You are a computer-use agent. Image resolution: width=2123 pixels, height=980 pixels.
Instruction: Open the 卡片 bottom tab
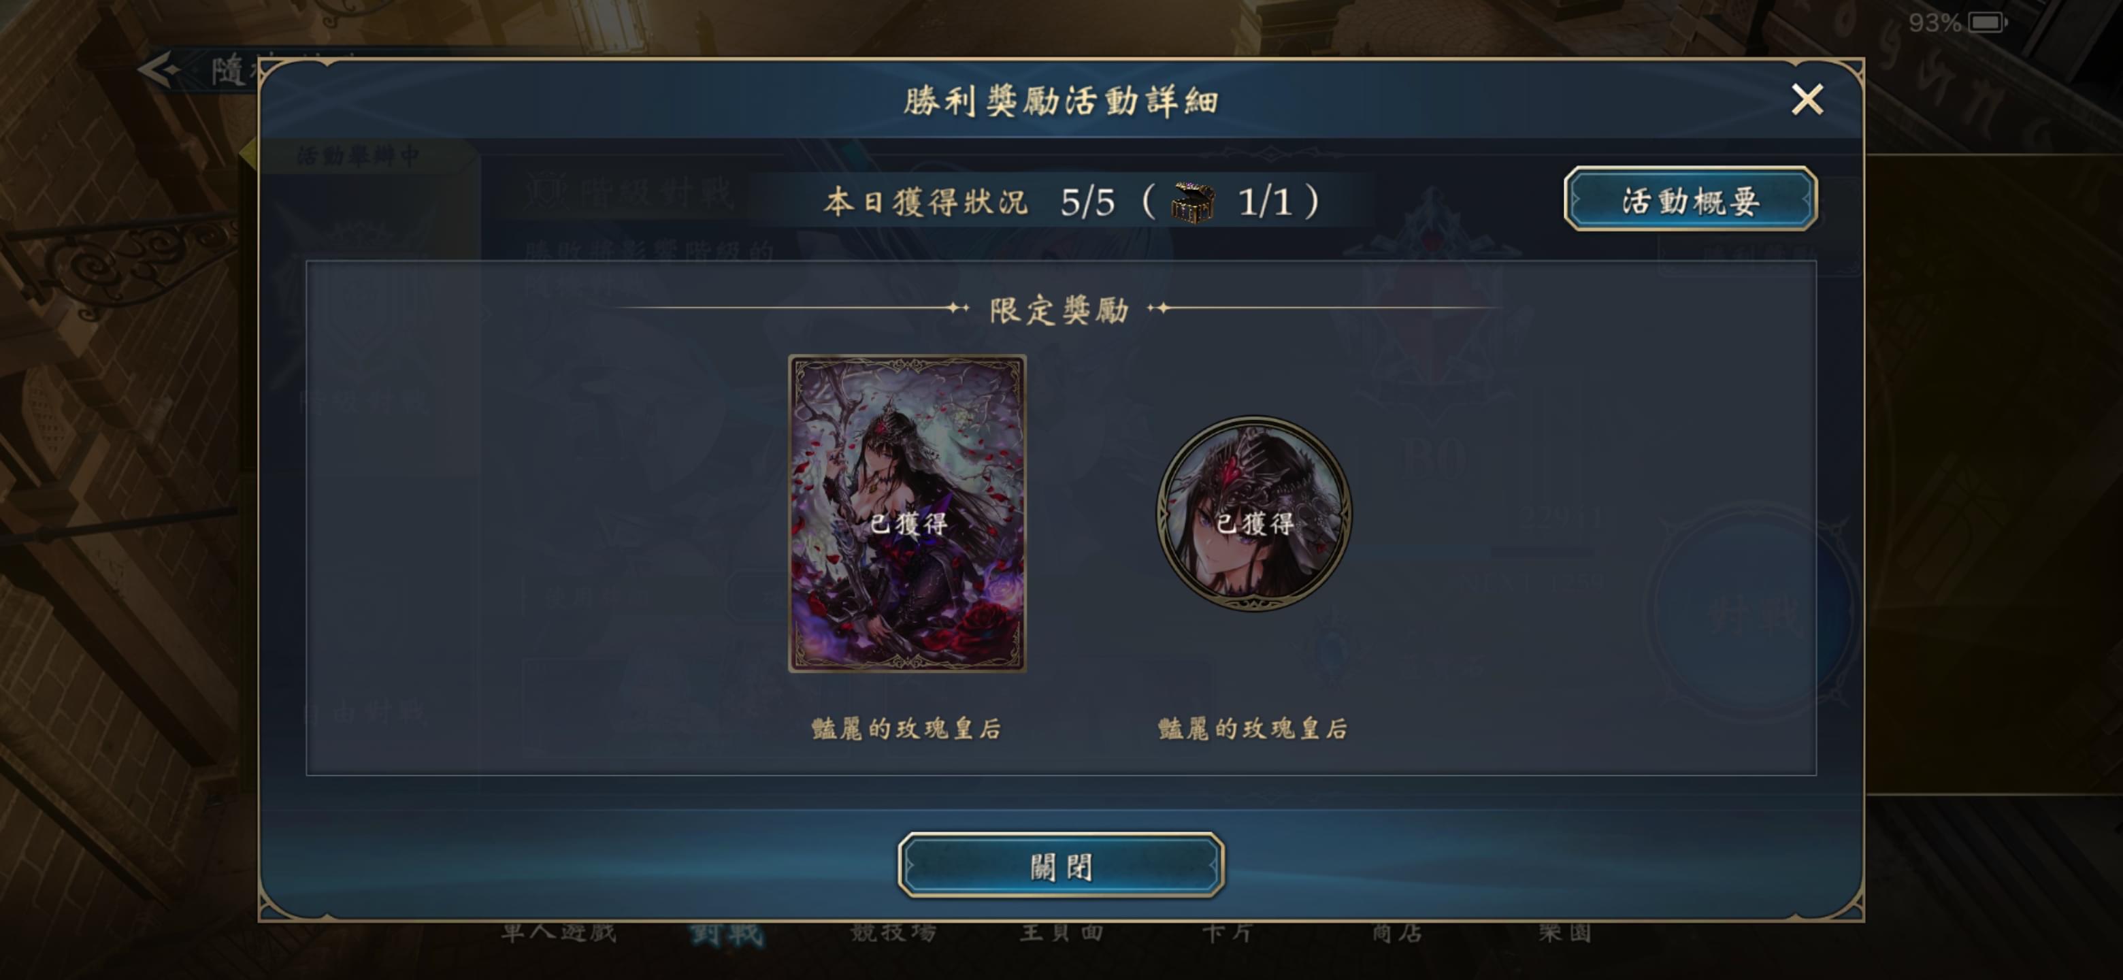(x=1228, y=932)
